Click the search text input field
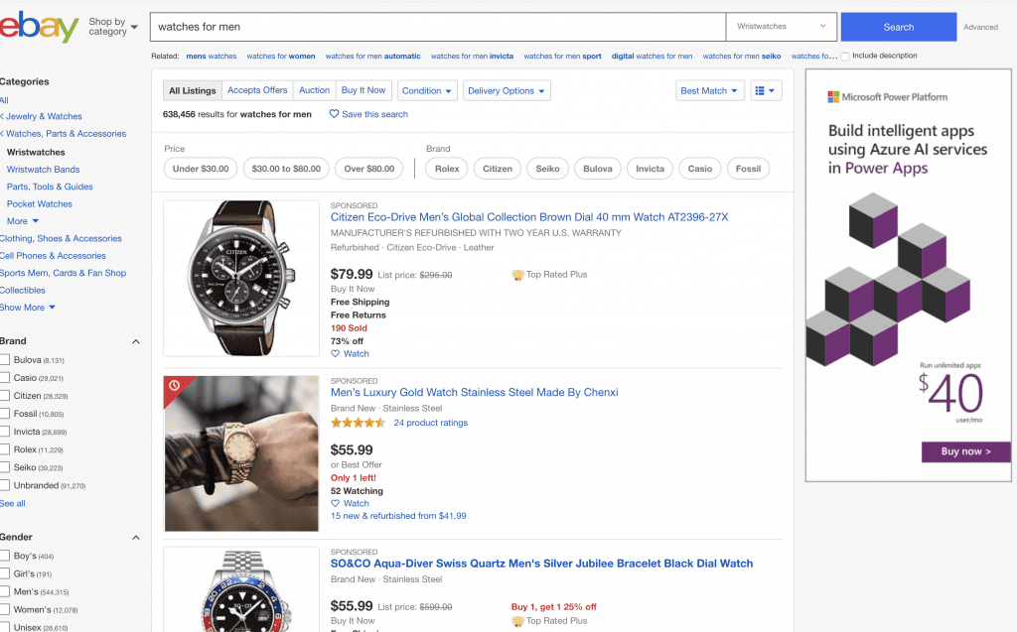The height and width of the screenshot is (632, 1017). (438, 27)
